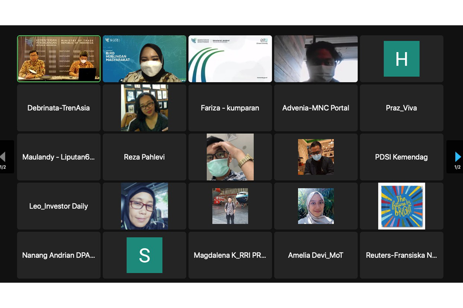The width and height of the screenshot is (463, 308).
Task: Select the Amelia Devi_MoT tile
Action: coord(316,255)
